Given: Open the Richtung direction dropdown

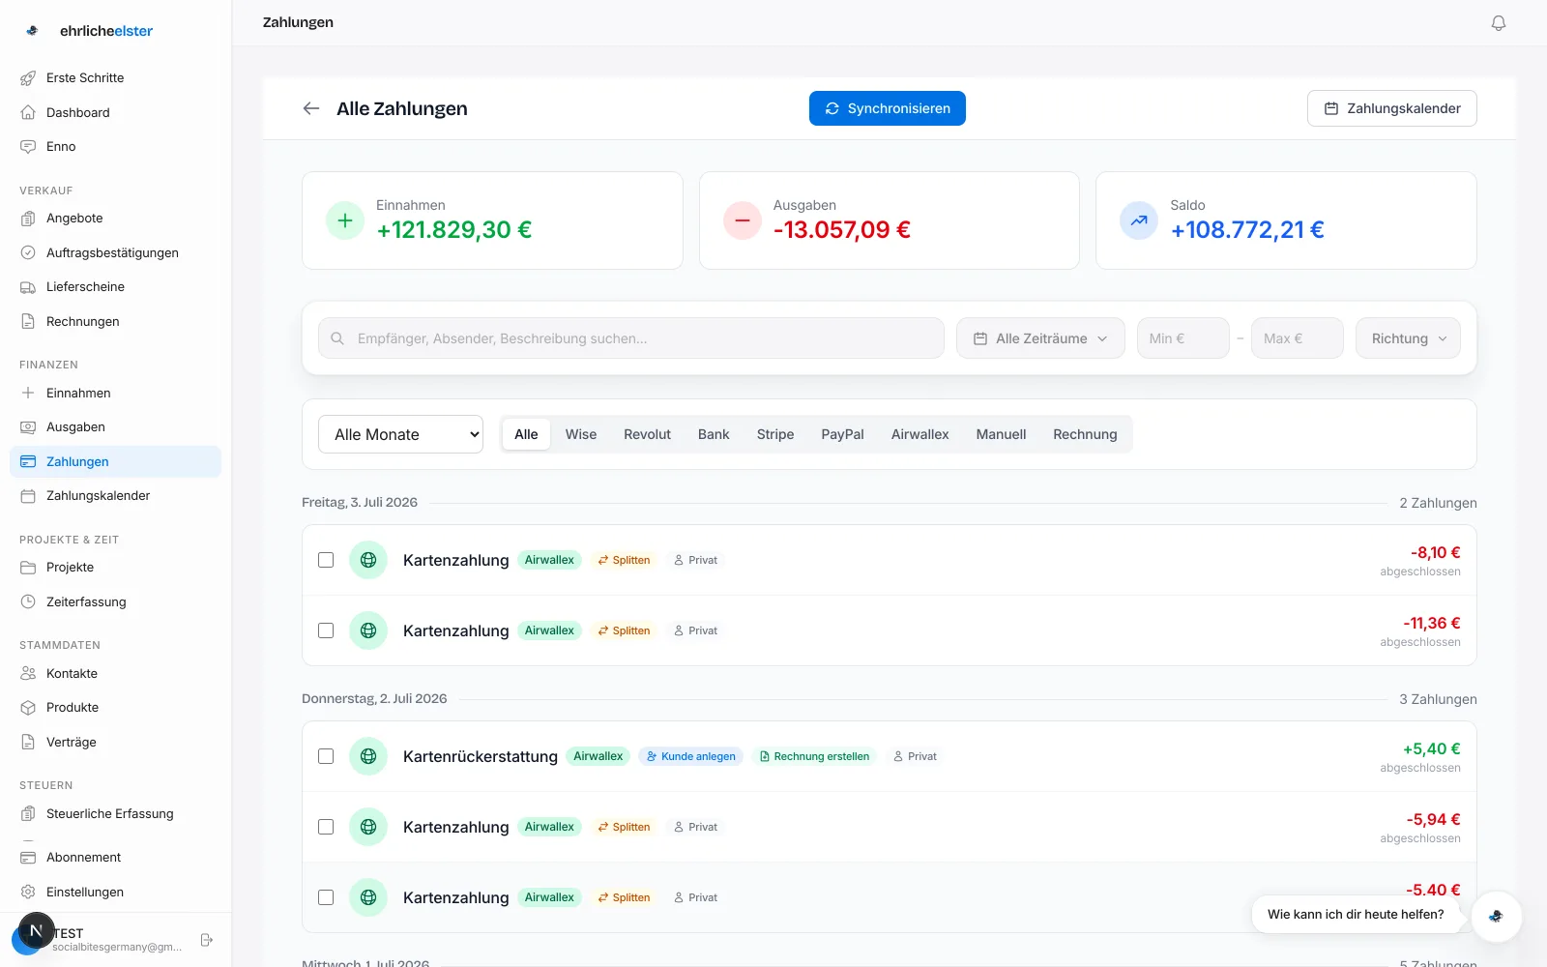Looking at the screenshot, I should pos(1408,338).
